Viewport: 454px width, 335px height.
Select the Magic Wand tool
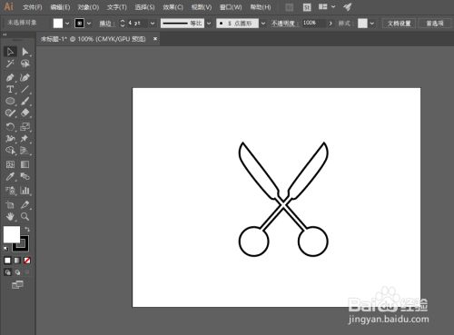coord(10,64)
